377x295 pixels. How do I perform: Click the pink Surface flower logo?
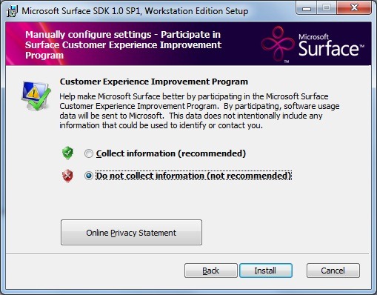pyautogui.click(x=278, y=44)
